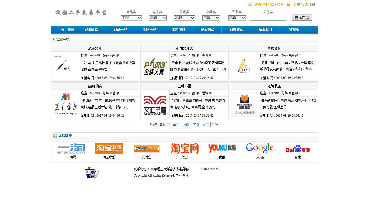Open the 文汇书局 shop logo thumbnail
The width and height of the screenshot is (369, 207).
(x=155, y=105)
